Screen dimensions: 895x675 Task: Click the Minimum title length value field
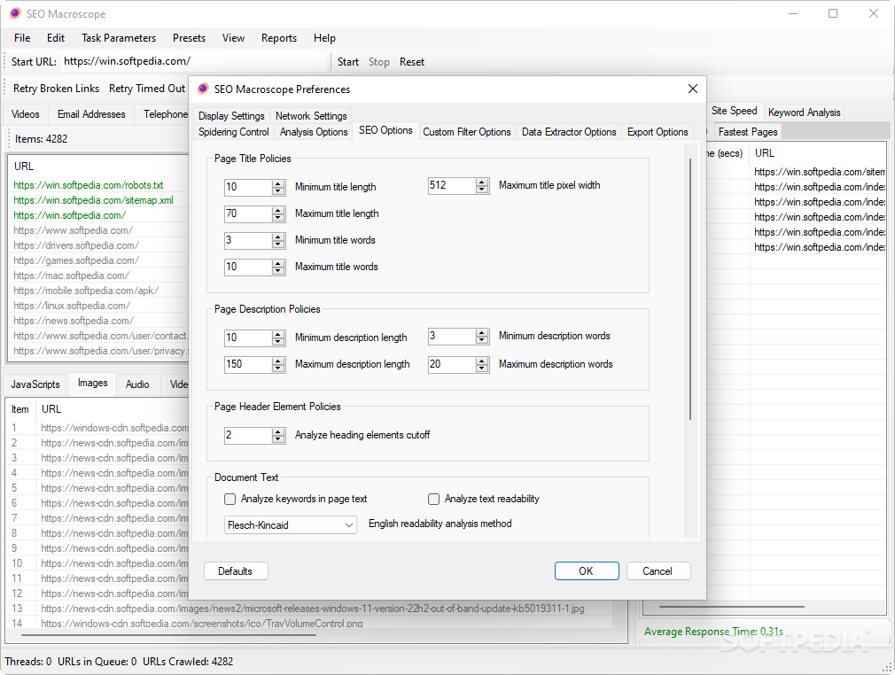(248, 187)
